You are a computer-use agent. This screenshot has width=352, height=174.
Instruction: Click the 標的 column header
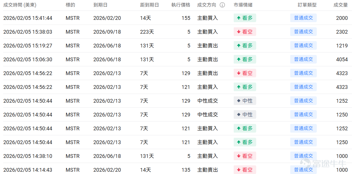pos(70,5)
